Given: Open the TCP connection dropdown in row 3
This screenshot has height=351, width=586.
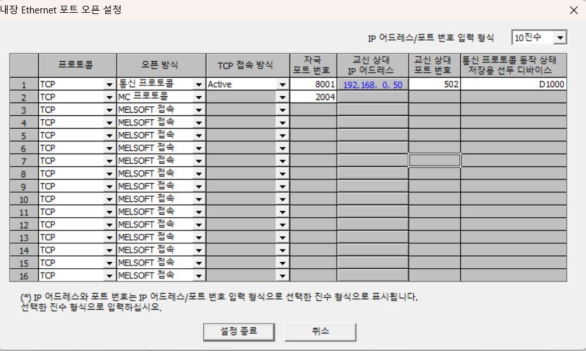Looking at the screenshot, I should coord(282,110).
